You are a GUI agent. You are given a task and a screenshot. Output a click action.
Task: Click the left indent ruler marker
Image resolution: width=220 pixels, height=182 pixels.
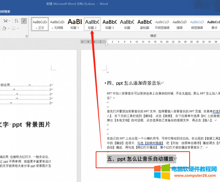(106, 45)
